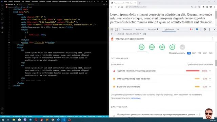Open the Customize Layout icon in VS Code title bar
The image size is (217, 122).
tap(94, 1)
